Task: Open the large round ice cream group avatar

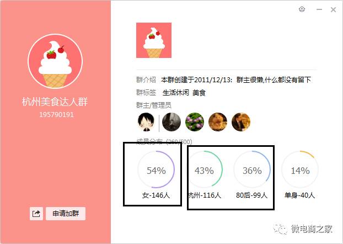Action: (55, 61)
